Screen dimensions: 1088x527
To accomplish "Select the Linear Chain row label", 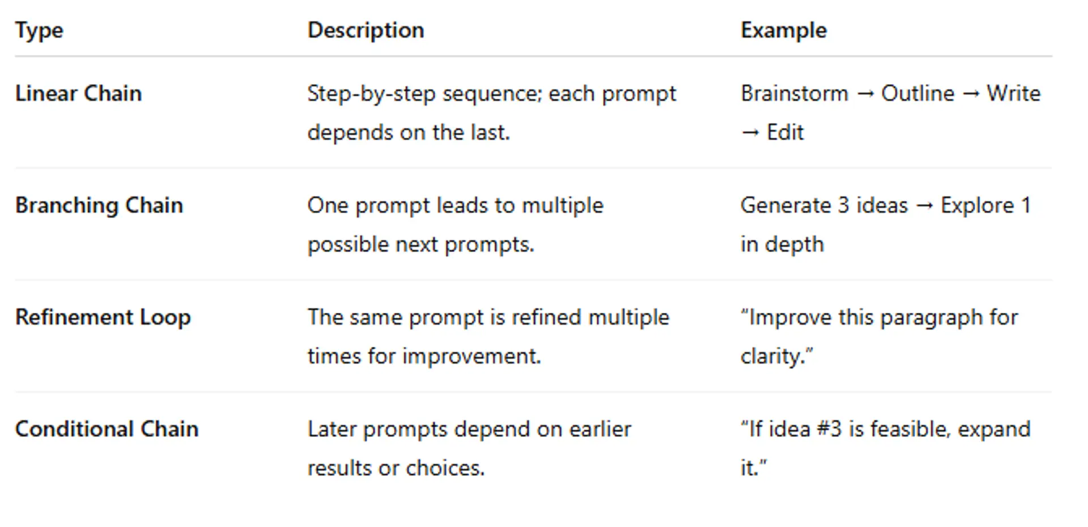I will click(x=78, y=93).
